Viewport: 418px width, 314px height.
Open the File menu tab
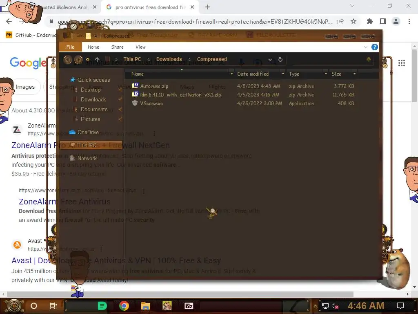70,47
